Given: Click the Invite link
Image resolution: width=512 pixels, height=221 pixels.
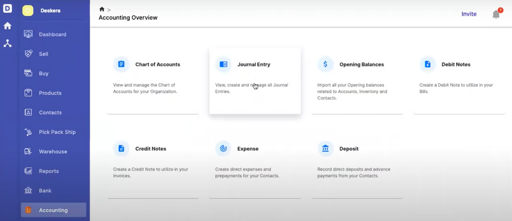Looking at the screenshot, I should click(x=469, y=14).
